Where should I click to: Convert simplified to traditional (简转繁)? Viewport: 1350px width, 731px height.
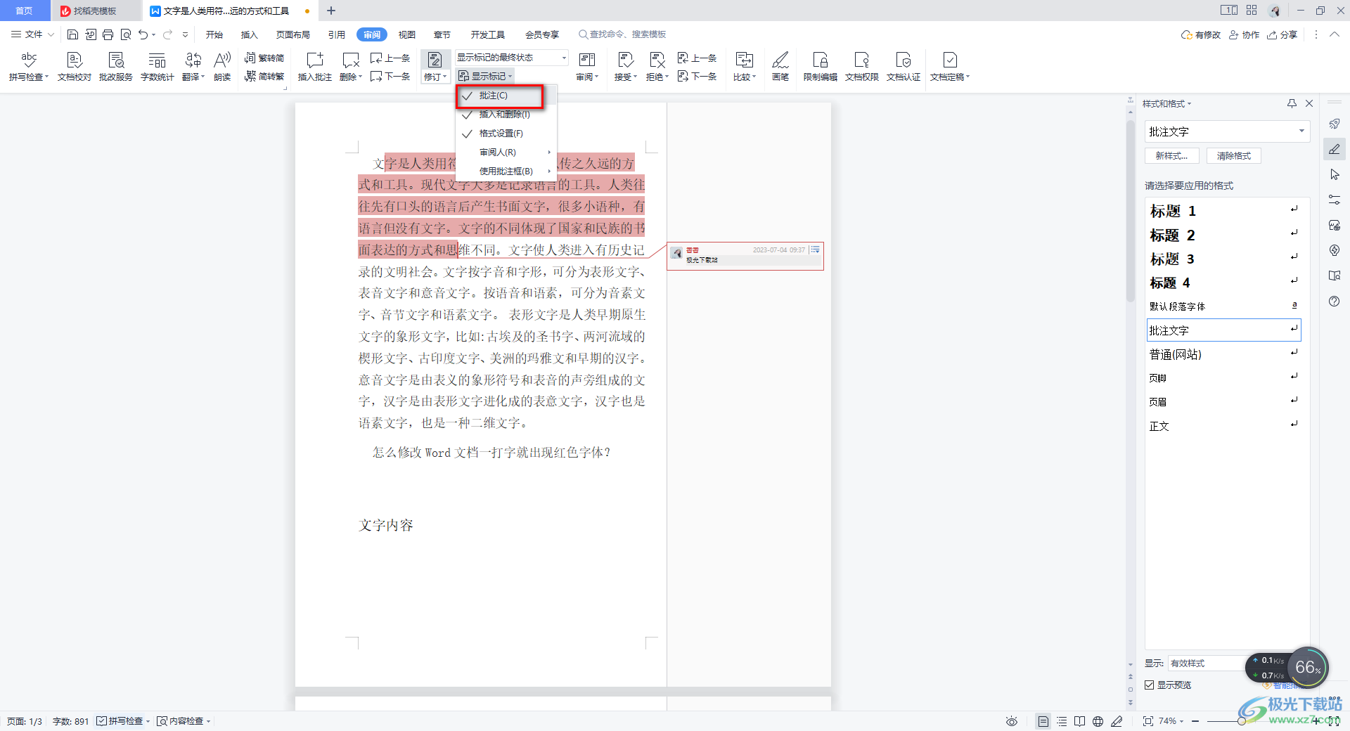pos(264,76)
